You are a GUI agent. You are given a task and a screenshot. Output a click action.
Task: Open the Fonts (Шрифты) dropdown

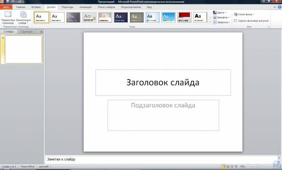(x=221, y=17)
